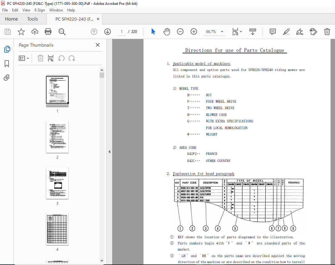Click the 'OTHER COUNTRY' text
335x265 pixels.
[218, 161]
